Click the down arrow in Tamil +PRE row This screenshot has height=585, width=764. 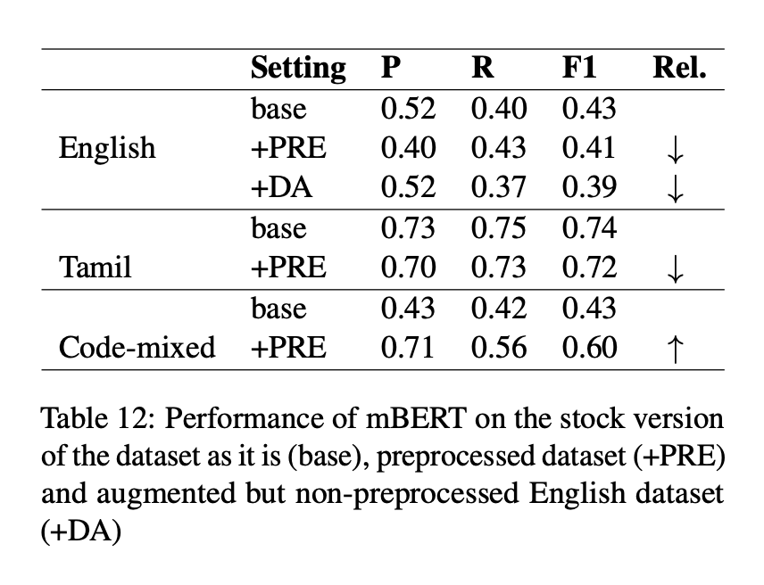coord(675,269)
